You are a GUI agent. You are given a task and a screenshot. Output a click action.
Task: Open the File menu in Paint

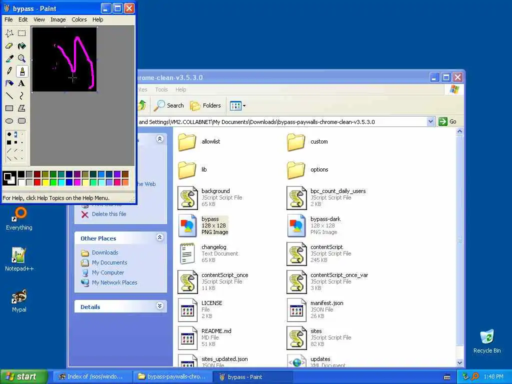click(x=8, y=19)
